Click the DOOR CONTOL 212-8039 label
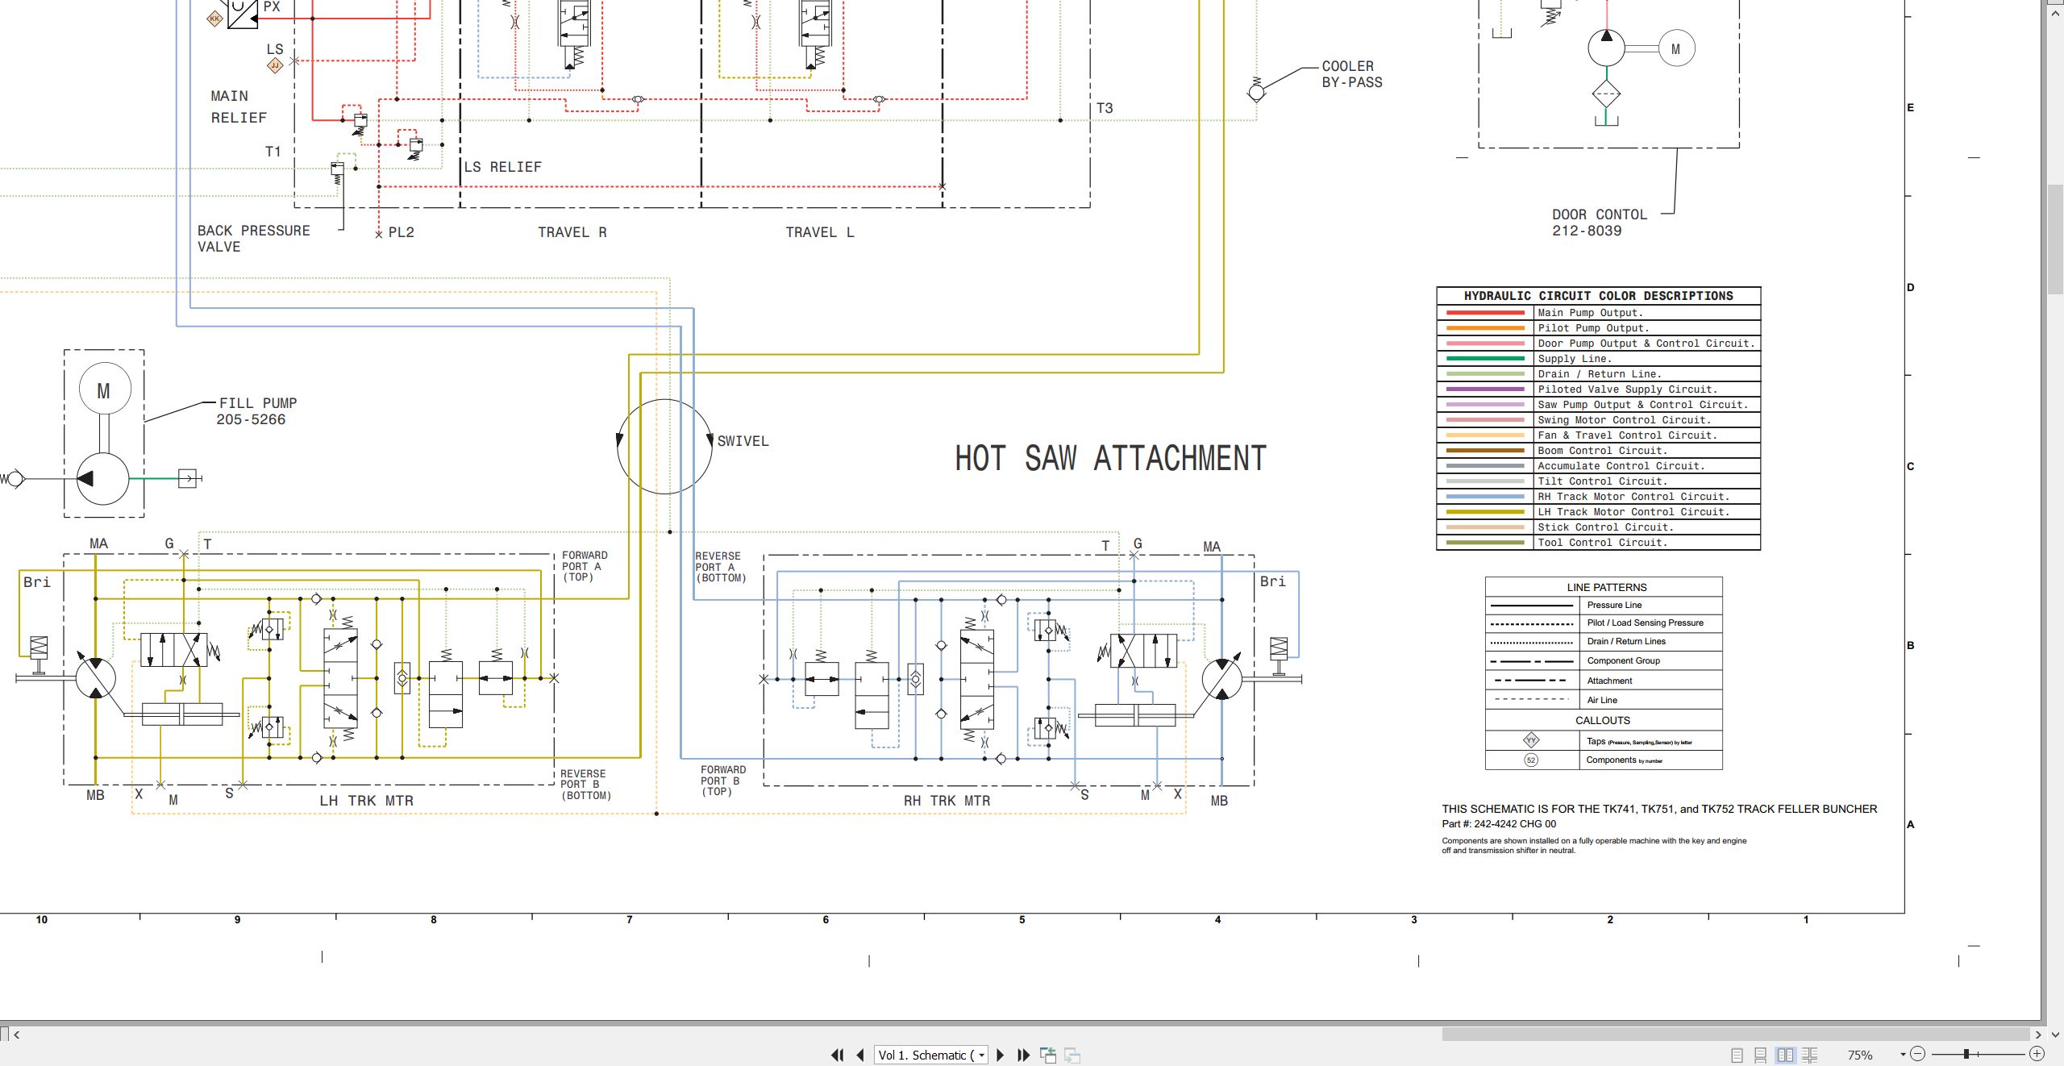 coord(1600,223)
